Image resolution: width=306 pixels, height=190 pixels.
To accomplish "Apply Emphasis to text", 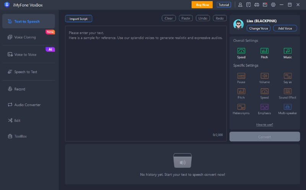I will point(264,109).
